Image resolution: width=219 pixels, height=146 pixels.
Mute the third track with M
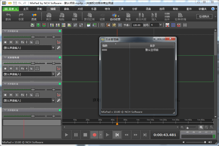click(x=11, y=95)
